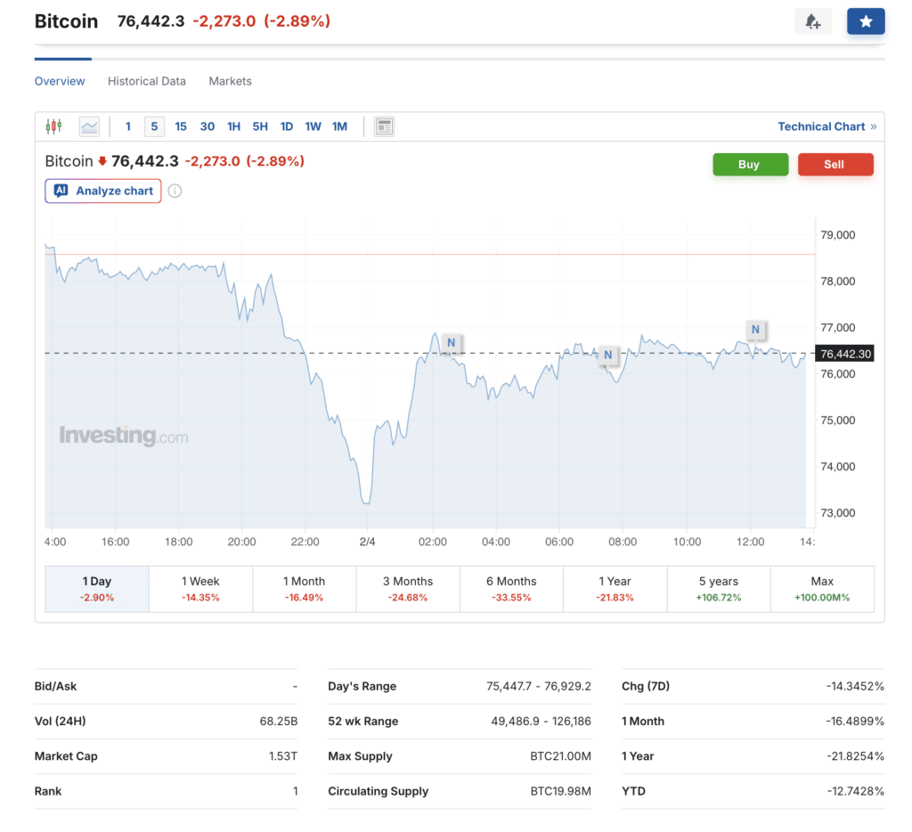Open the Historical Data tab
This screenshot has height=832, width=912.
(x=147, y=81)
